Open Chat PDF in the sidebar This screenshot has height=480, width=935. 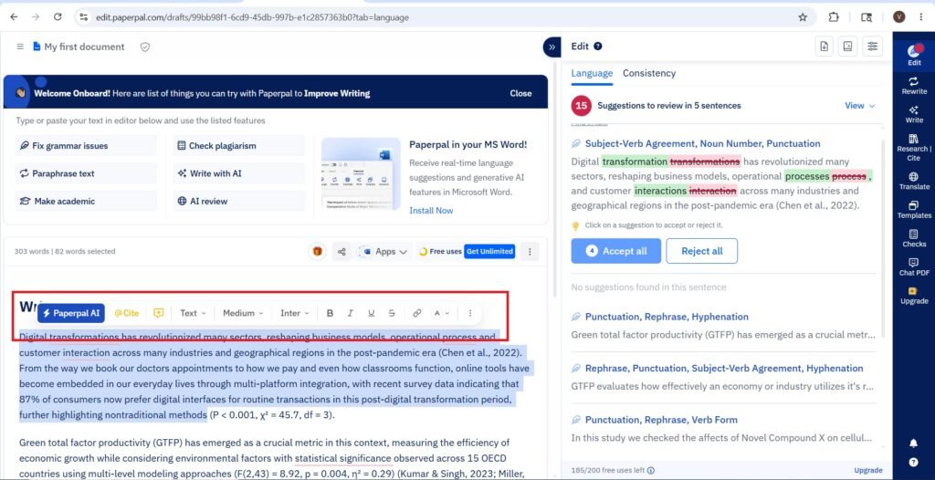[x=913, y=267]
